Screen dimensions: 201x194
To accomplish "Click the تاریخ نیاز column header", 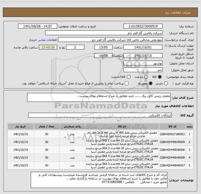I will click(x=21, y=126).
